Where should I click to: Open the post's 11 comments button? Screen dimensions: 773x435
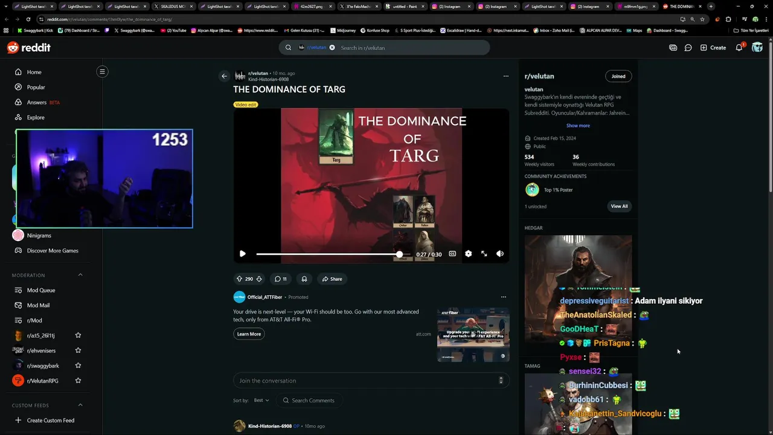[x=280, y=279]
